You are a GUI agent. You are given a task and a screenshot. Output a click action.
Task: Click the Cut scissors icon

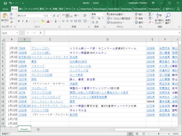11,14
